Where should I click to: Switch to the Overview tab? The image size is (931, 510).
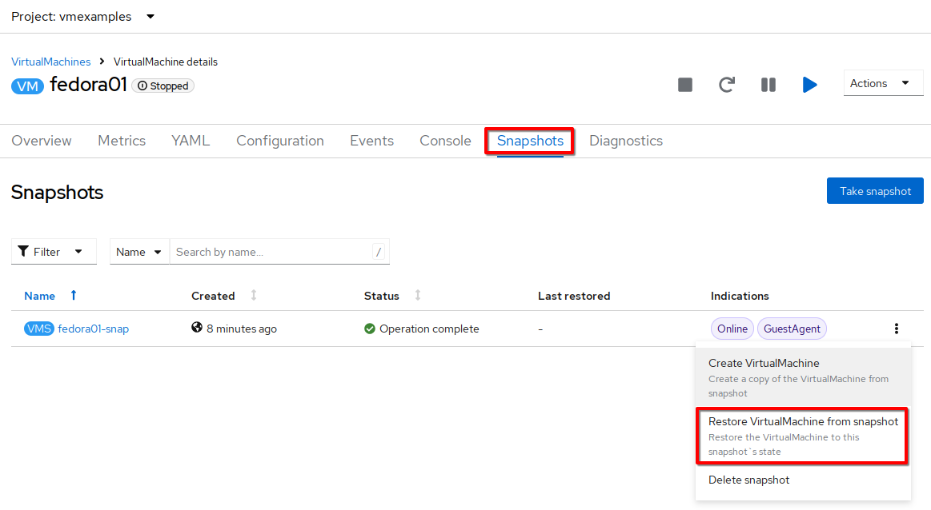click(42, 141)
